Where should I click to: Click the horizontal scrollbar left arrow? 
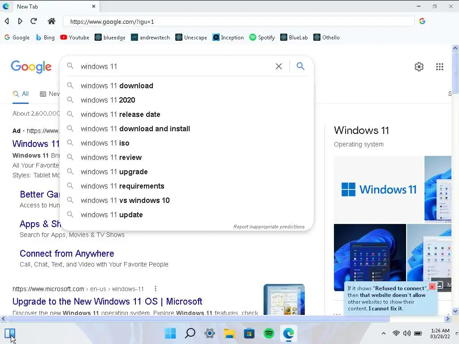tap(3, 318)
